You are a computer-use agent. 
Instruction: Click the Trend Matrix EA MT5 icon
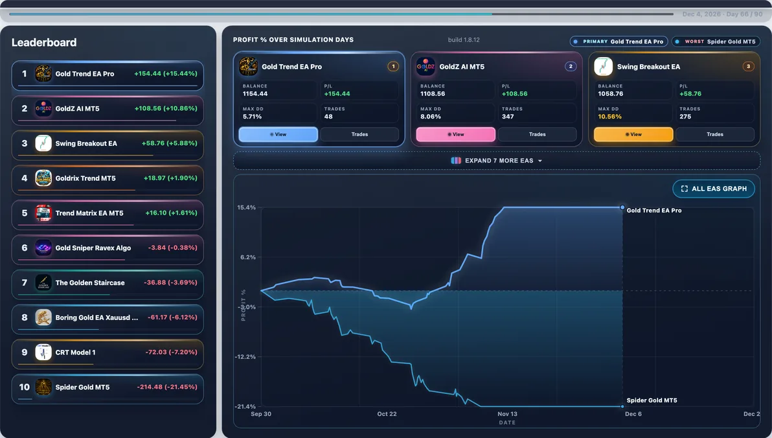(43, 213)
